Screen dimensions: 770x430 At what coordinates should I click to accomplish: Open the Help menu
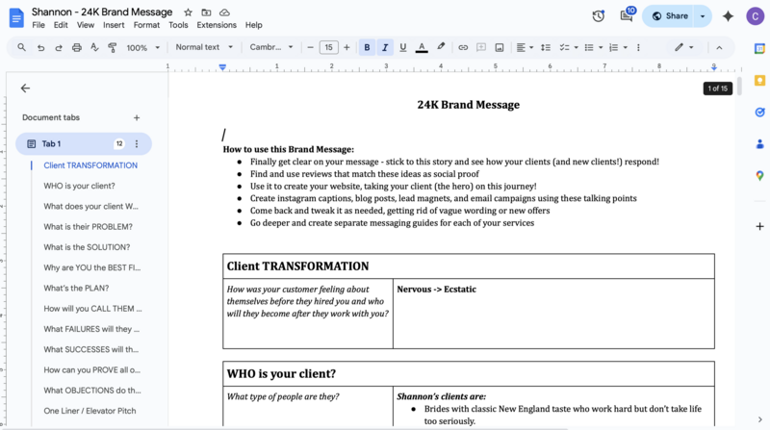click(253, 25)
